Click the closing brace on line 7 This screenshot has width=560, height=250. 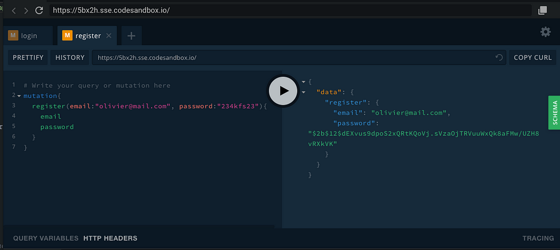tap(25, 147)
